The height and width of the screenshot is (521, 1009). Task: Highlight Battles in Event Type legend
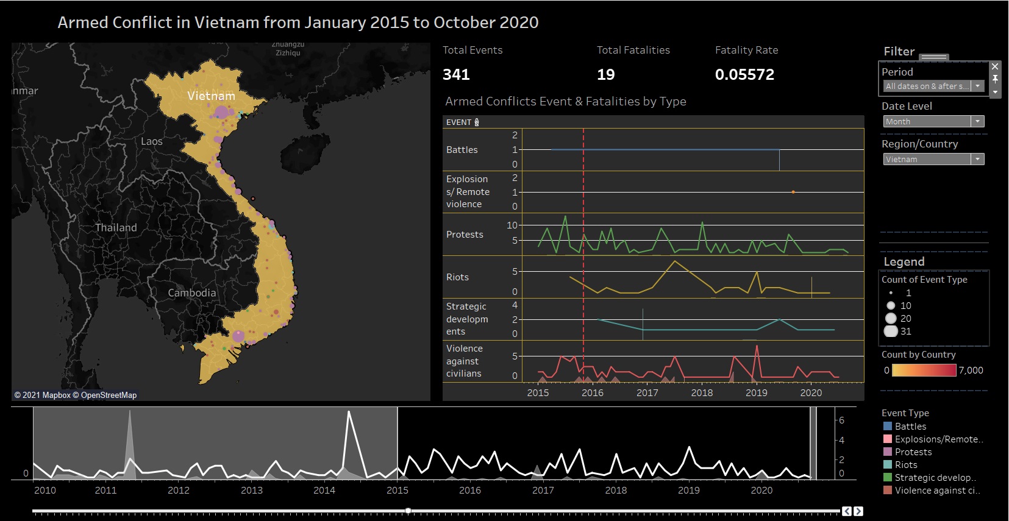click(x=910, y=427)
